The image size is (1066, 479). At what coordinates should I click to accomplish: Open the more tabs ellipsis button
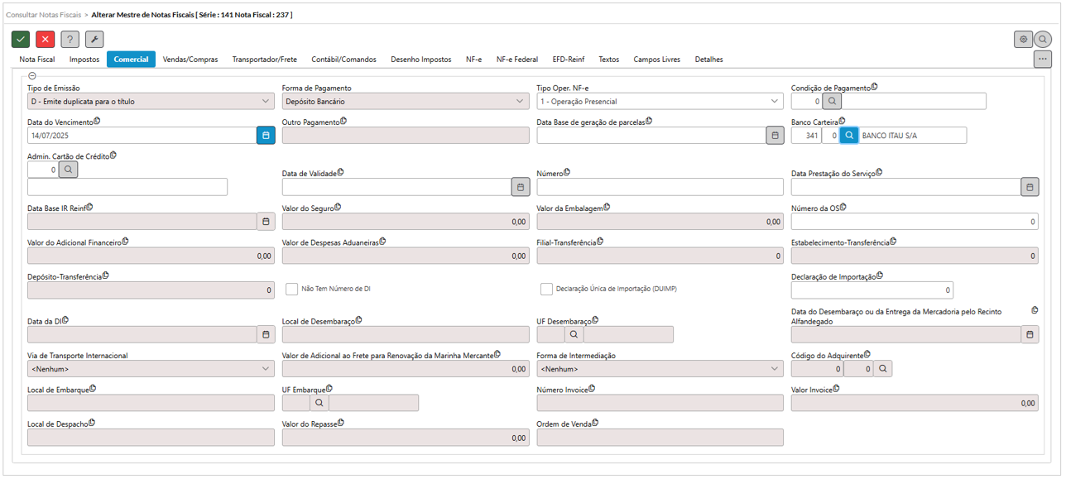(x=1043, y=59)
